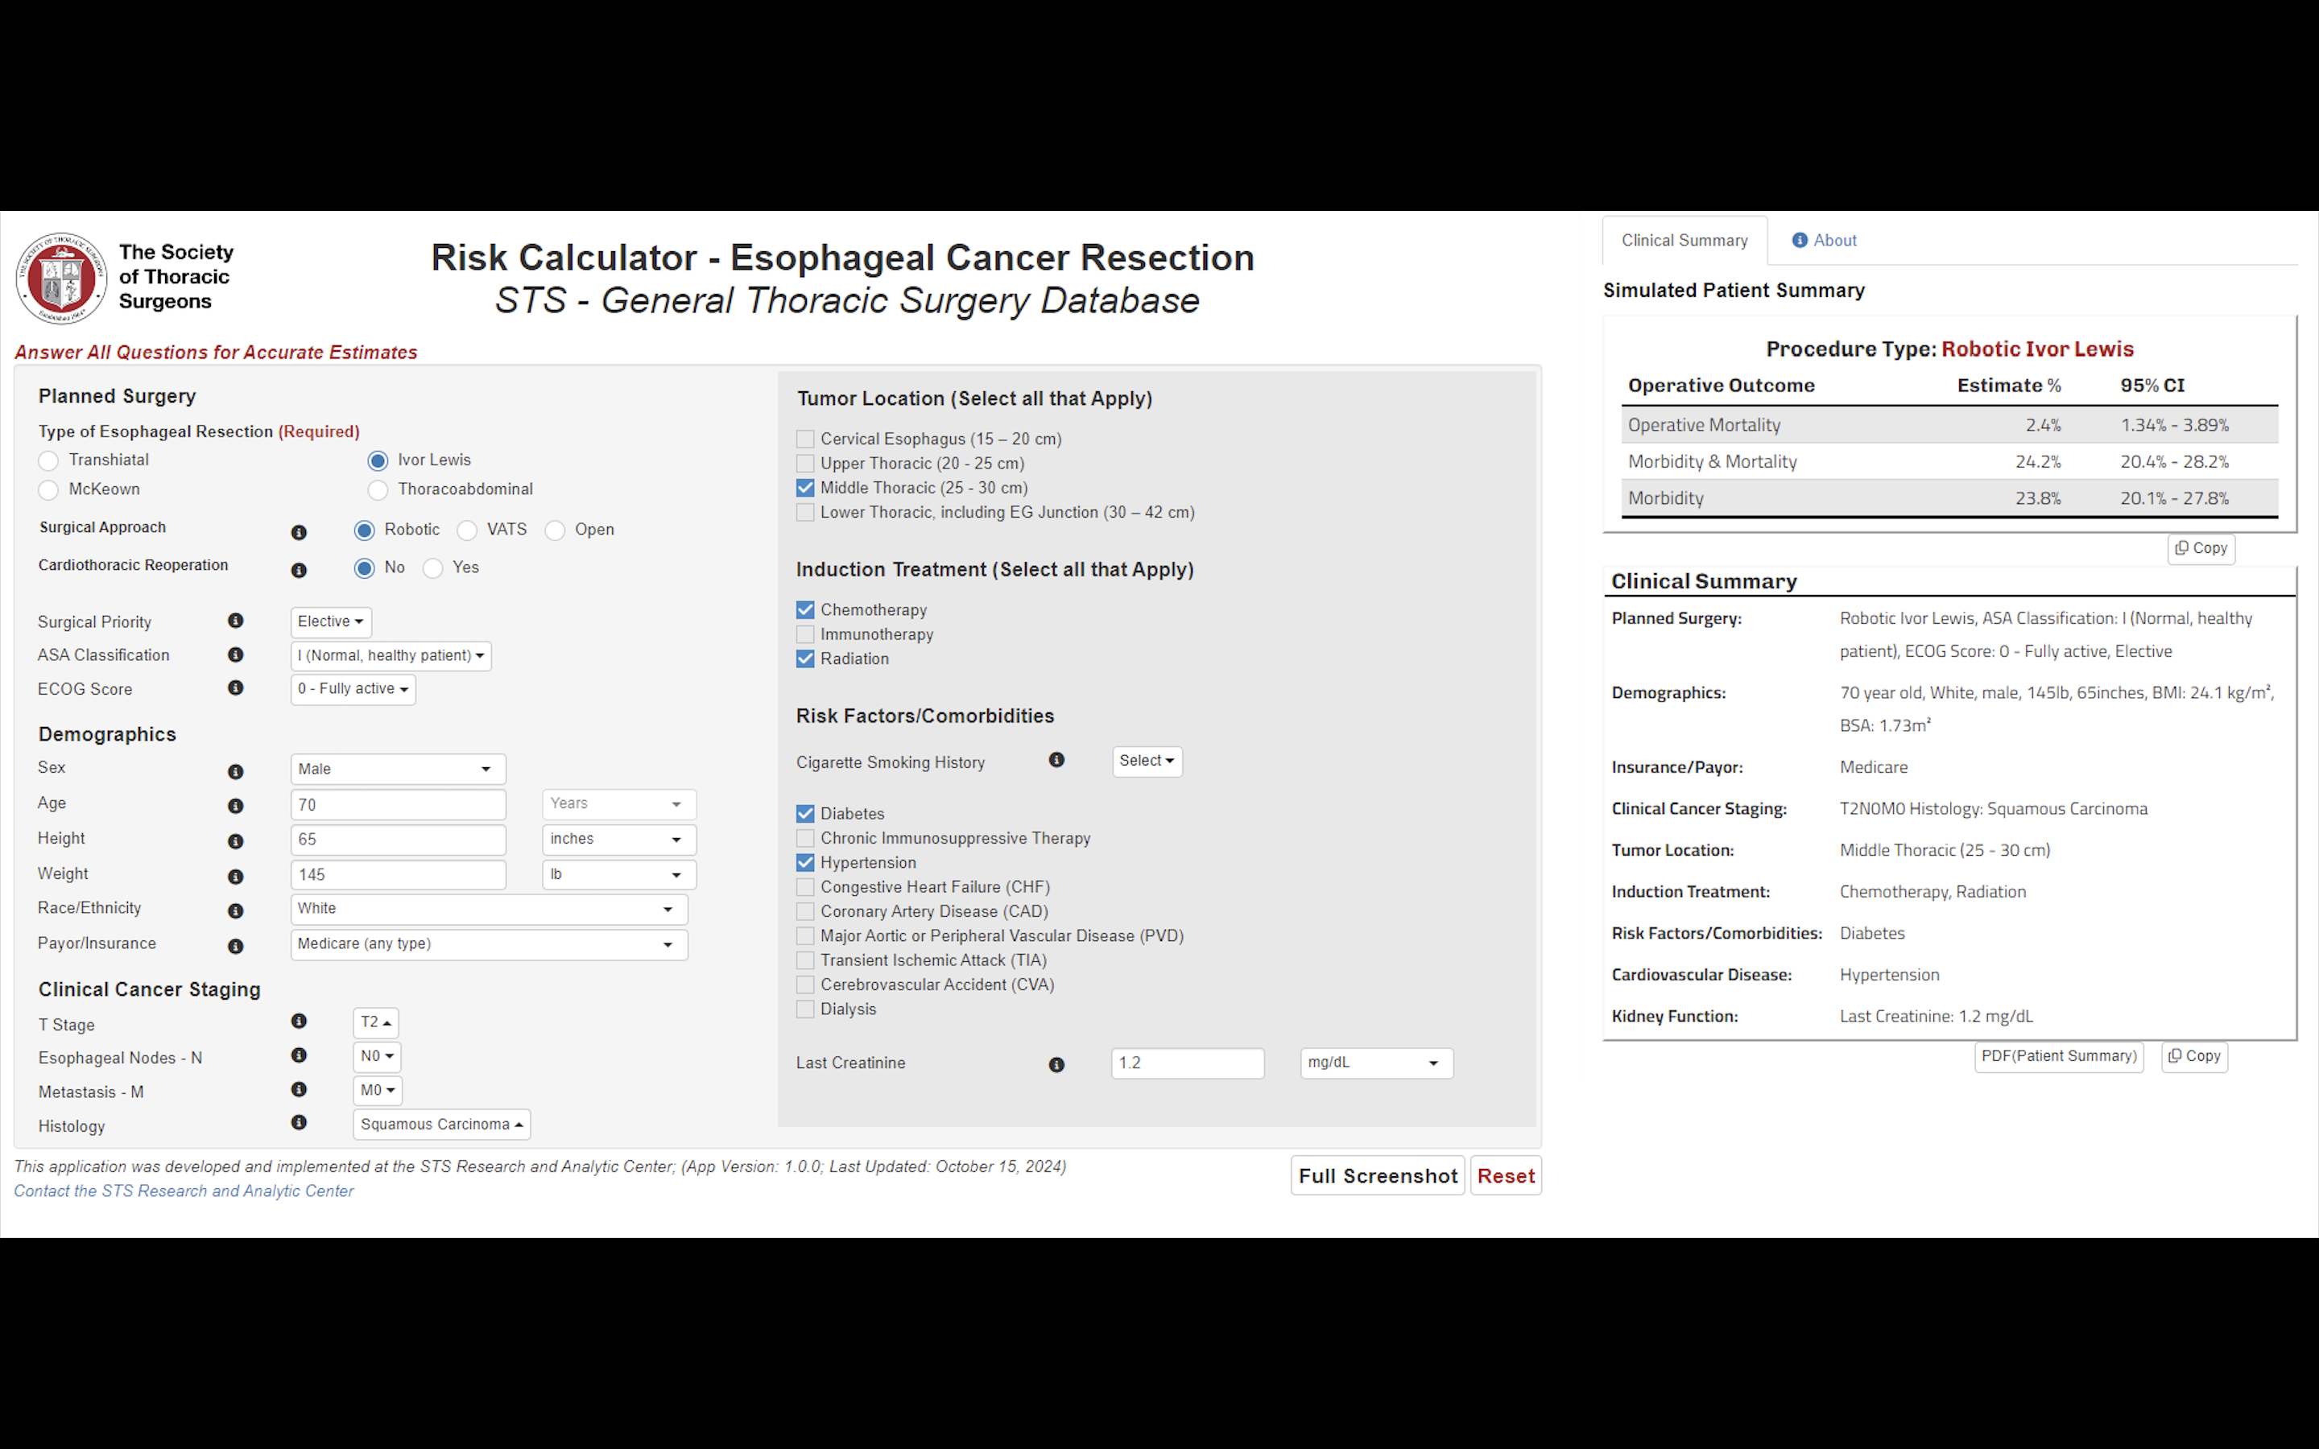
Task: Expand the T Stage dropdown
Action: click(376, 1022)
